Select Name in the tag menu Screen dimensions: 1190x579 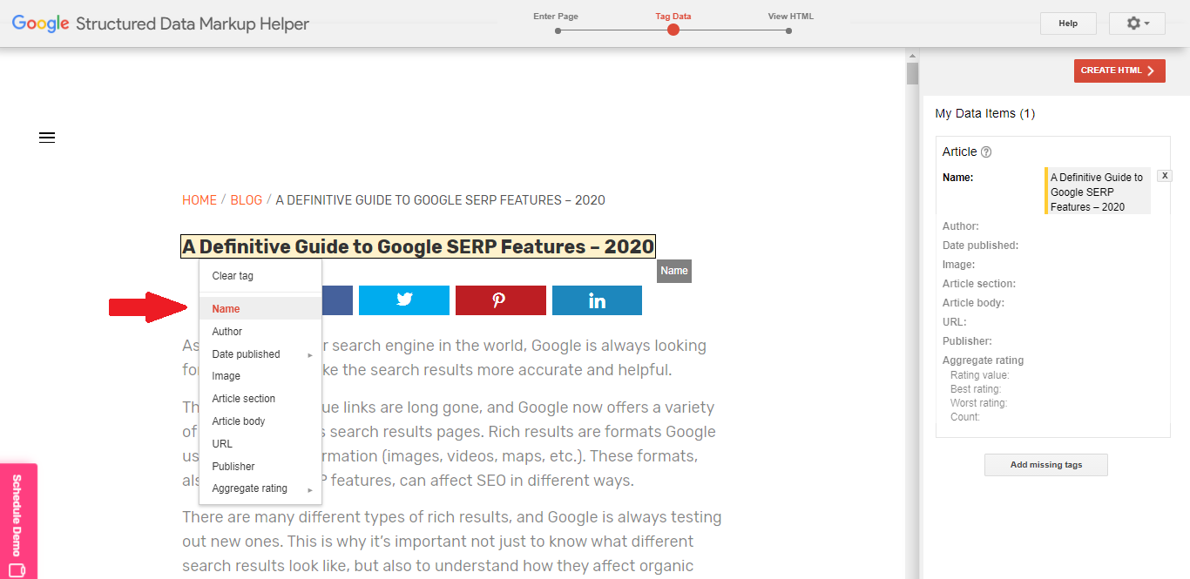[x=260, y=309]
